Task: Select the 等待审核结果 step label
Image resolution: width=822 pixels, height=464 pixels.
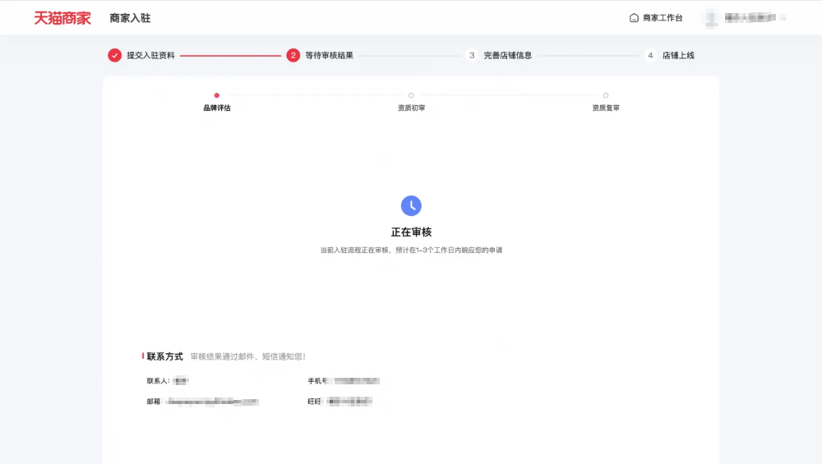Action: coord(329,55)
